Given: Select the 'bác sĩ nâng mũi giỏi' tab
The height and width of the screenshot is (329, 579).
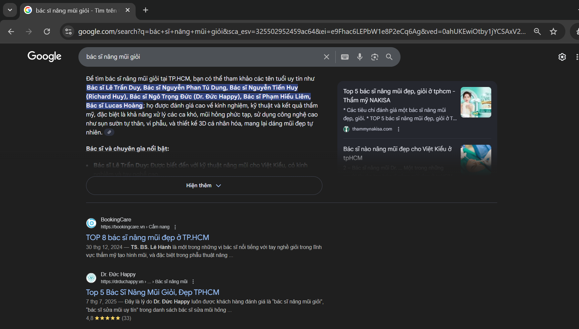Looking at the screenshot, I should click(76, 11).
